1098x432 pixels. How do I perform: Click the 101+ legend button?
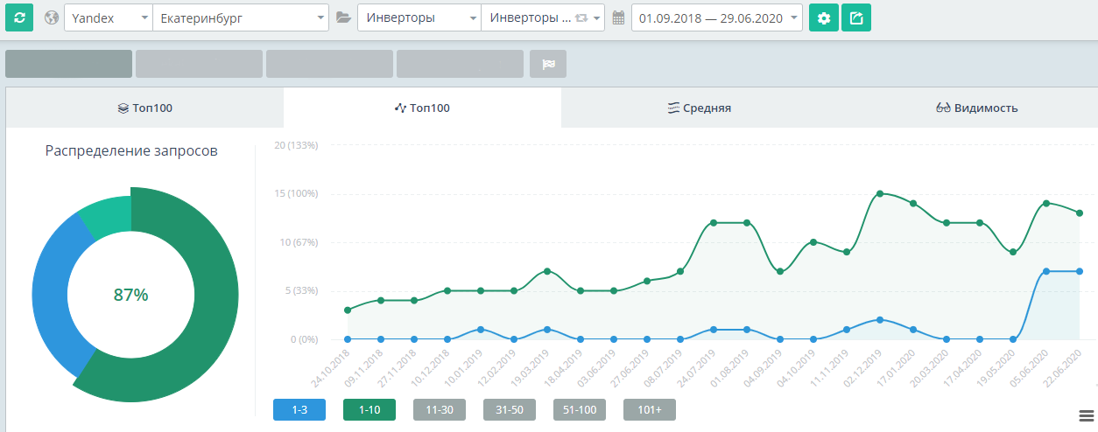650,409
